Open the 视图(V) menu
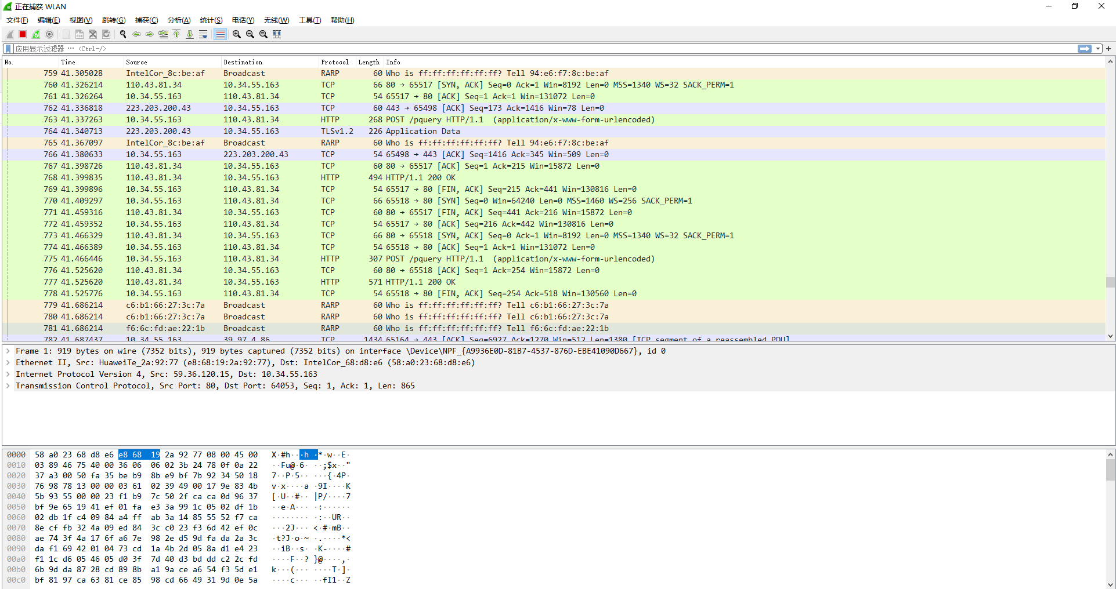This screenshot has width=1116, height=589. (x=81, y=20)
